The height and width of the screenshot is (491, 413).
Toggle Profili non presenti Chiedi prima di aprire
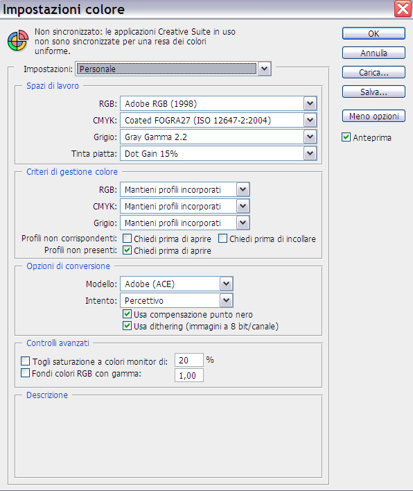[x=127, y=250]
